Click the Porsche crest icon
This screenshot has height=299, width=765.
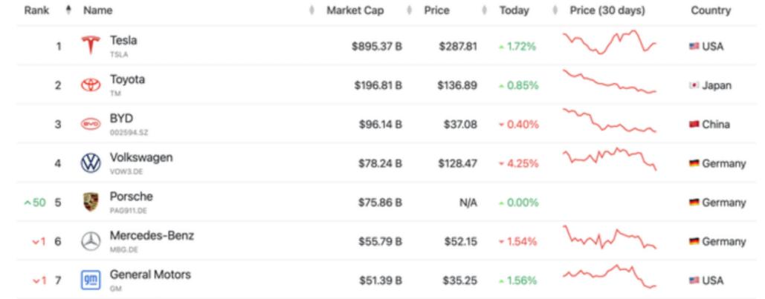90,202
